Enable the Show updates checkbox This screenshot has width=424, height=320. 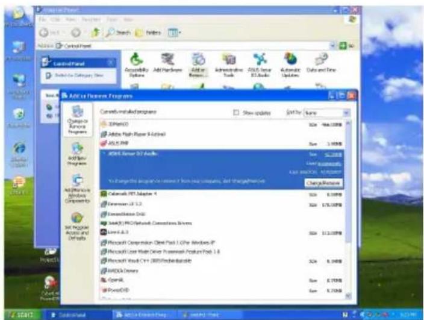236,113
